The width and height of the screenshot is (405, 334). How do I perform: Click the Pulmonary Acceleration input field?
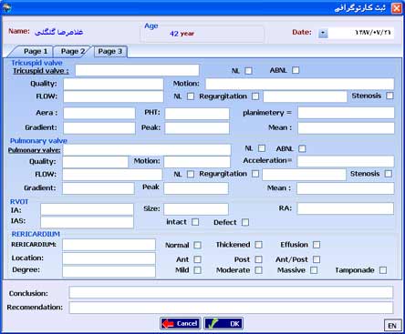pos(346,161)
